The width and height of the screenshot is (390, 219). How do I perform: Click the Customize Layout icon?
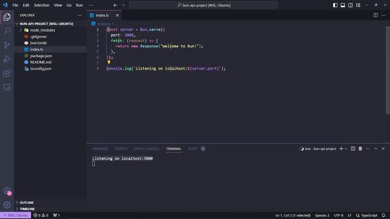coord(358,5)
